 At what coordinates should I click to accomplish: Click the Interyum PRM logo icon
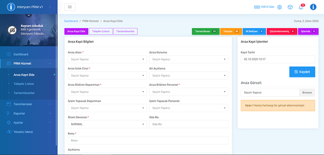point(11,7)
